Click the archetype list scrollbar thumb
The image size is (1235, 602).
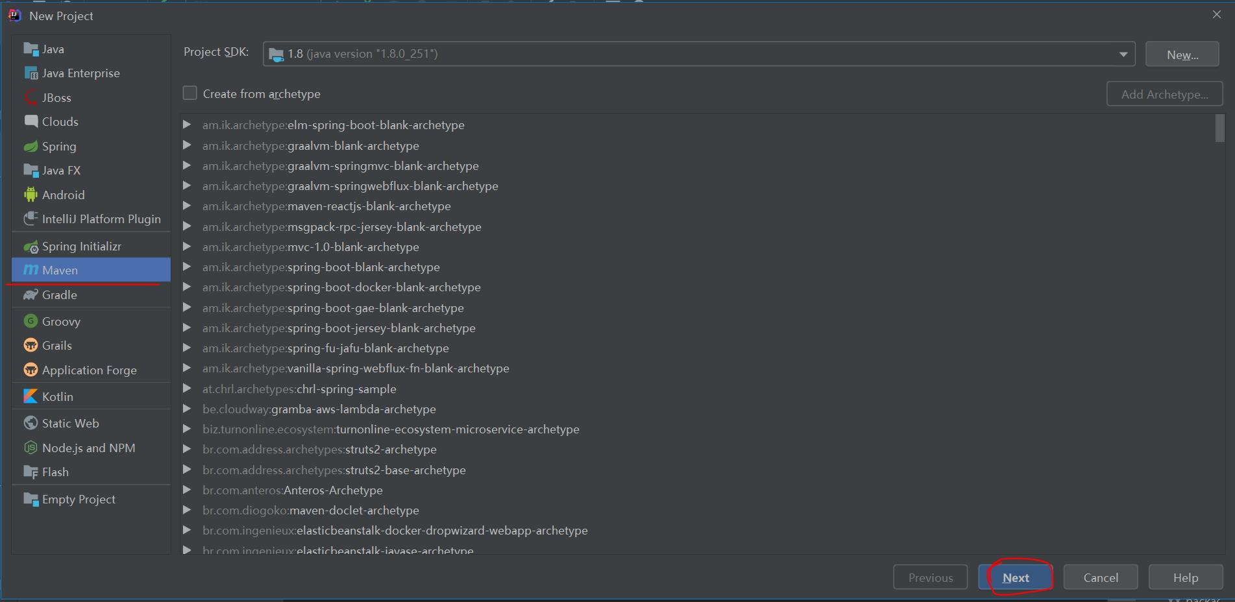1219,128
